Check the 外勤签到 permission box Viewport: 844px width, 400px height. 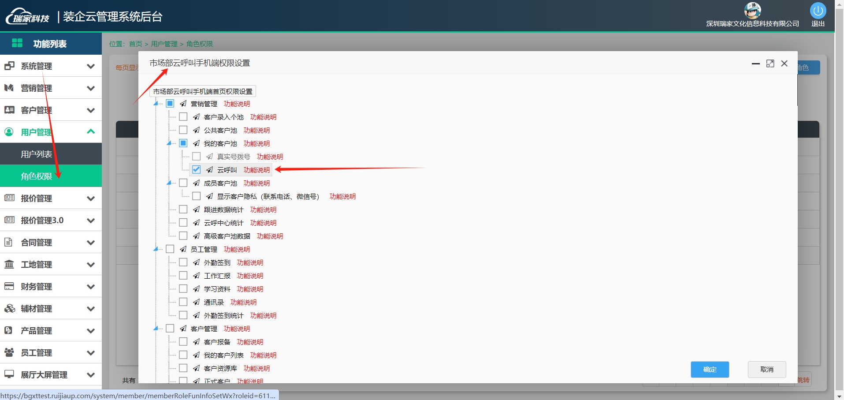tap(183, 262)
